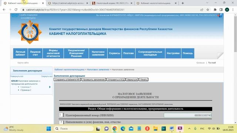Open Mail app from the taskbar
The height and width of the screenshot is (133, 237).
(x=131, y=129)
